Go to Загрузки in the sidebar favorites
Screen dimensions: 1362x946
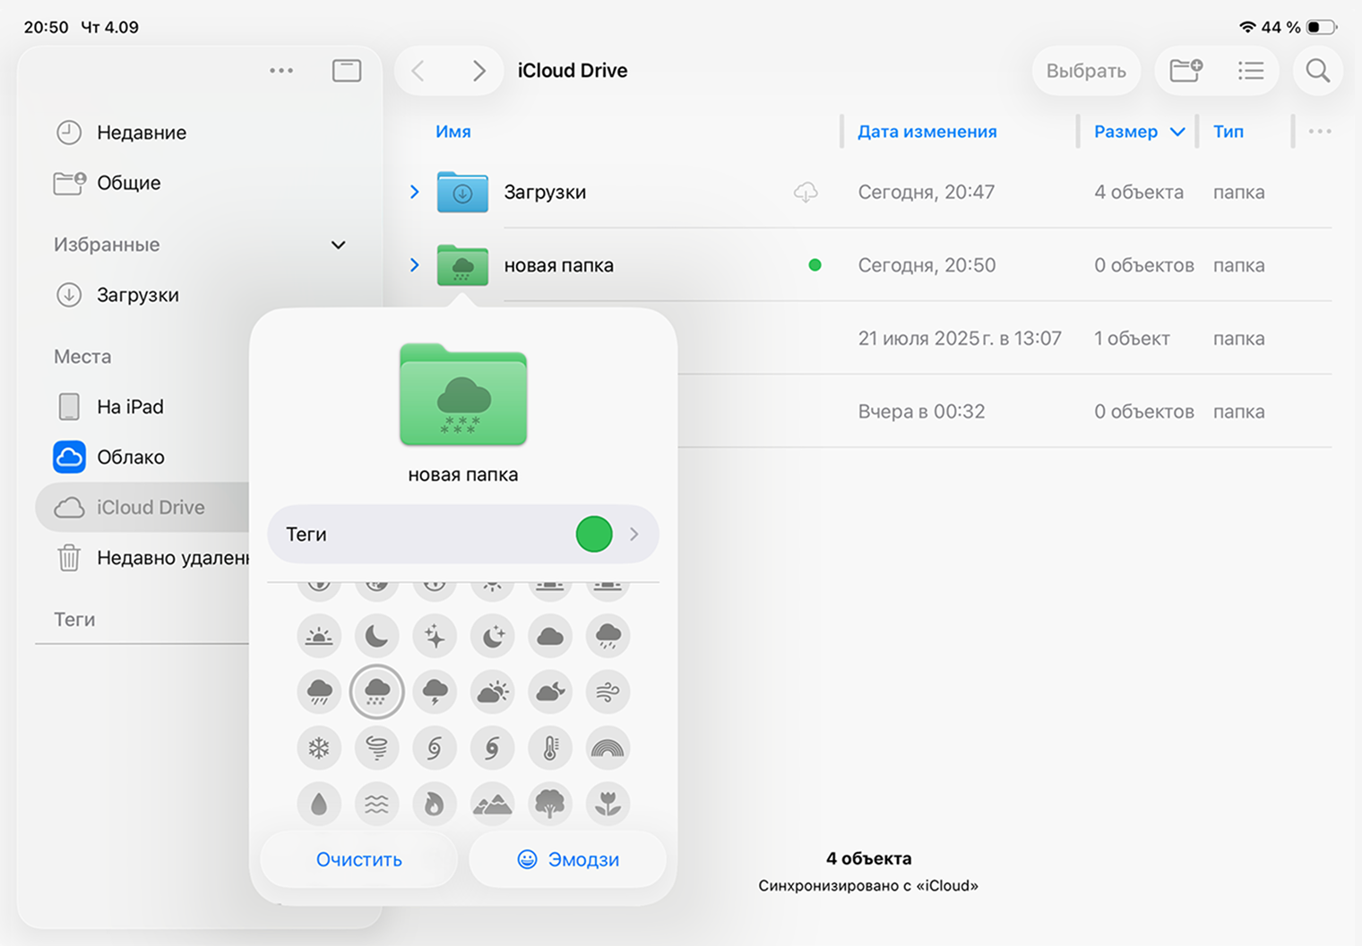click(x=137, y=295)
